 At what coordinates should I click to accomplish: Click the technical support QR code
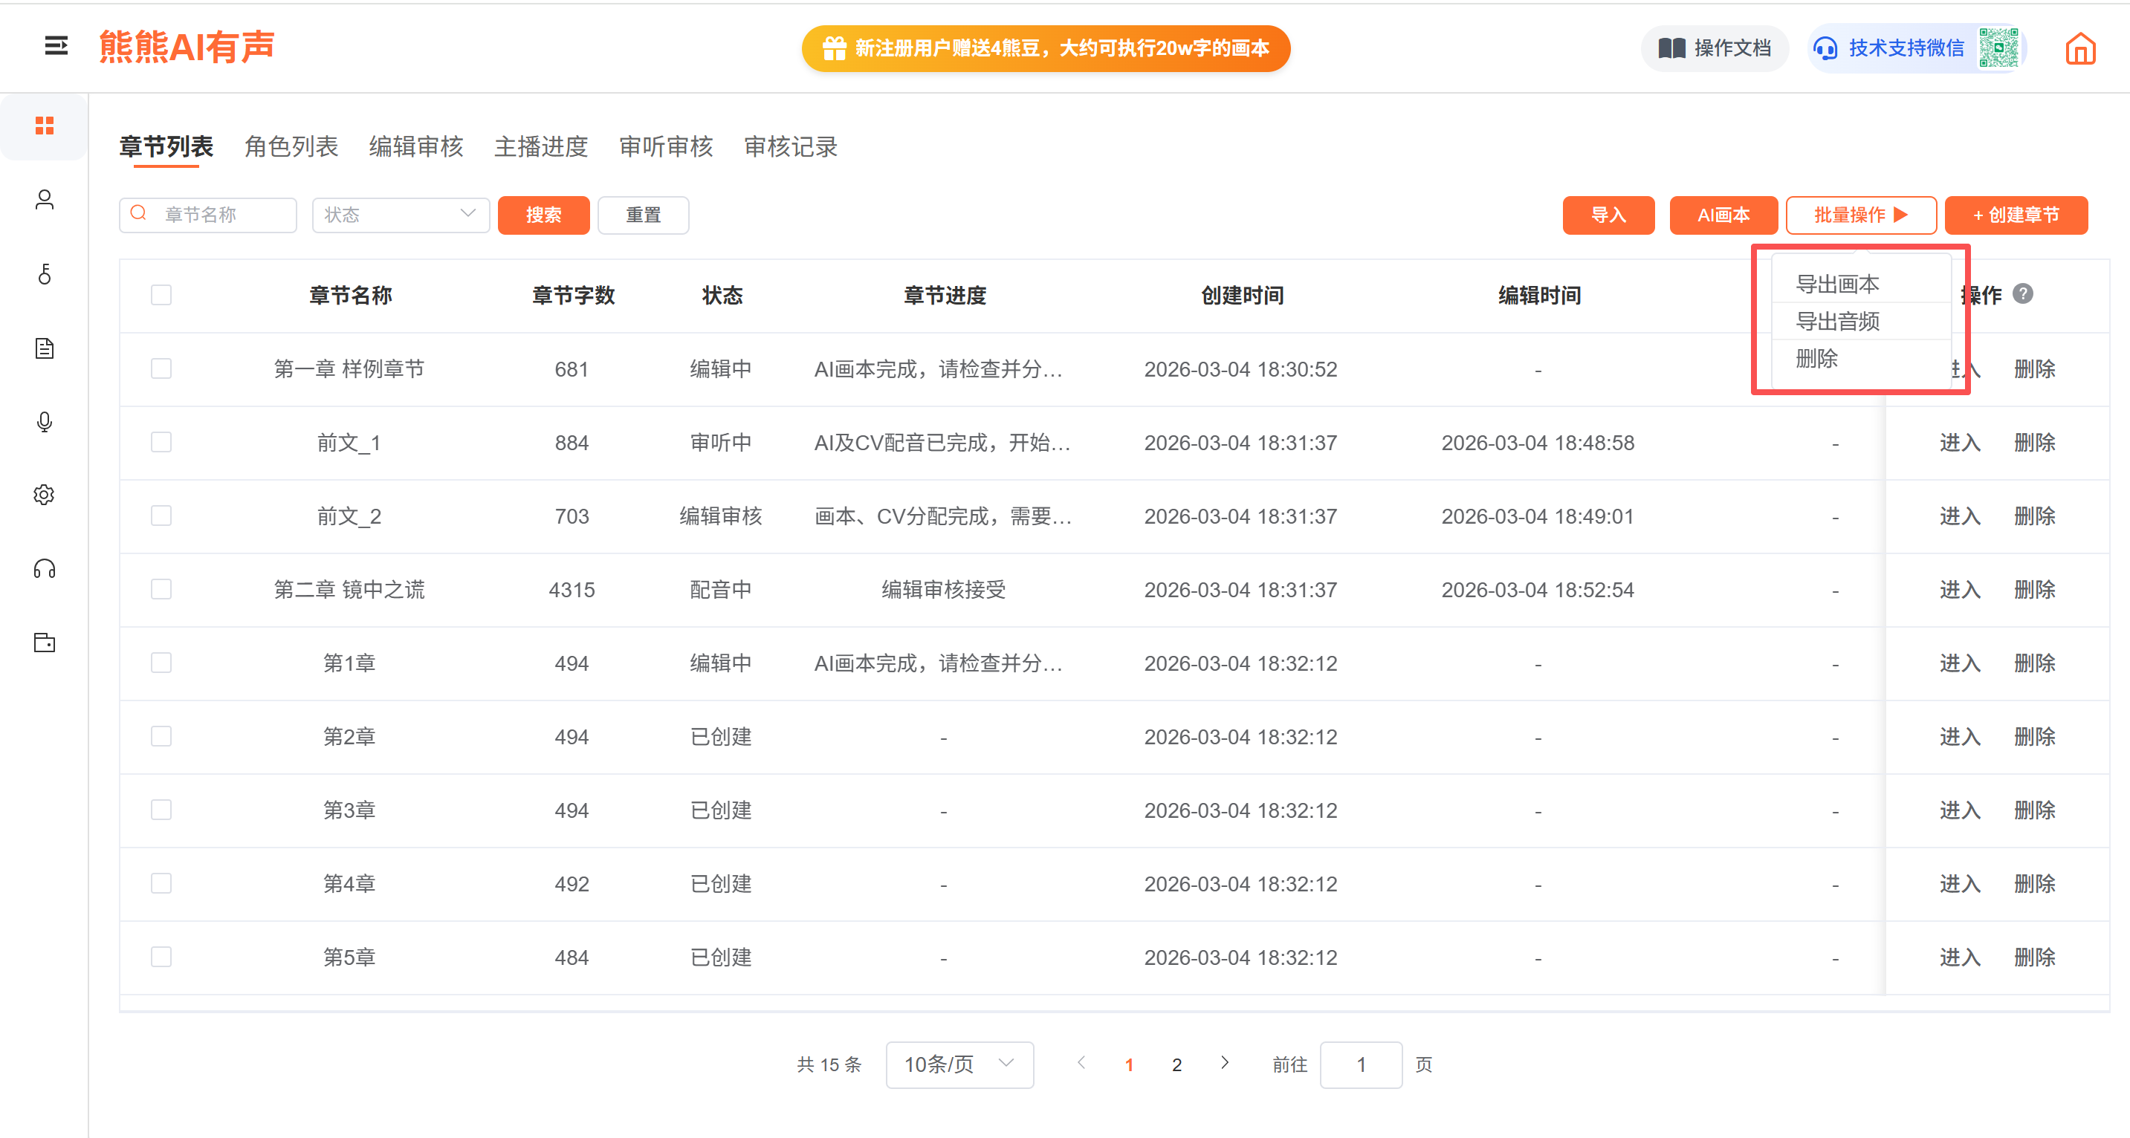pos(1998,48)
